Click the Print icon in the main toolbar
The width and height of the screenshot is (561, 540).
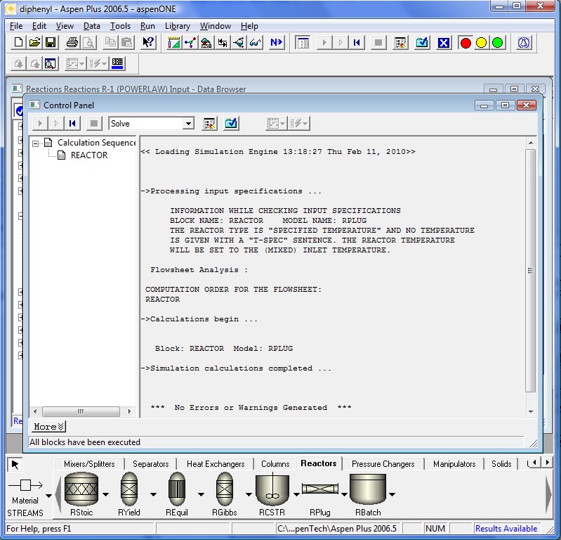[72, 43]
